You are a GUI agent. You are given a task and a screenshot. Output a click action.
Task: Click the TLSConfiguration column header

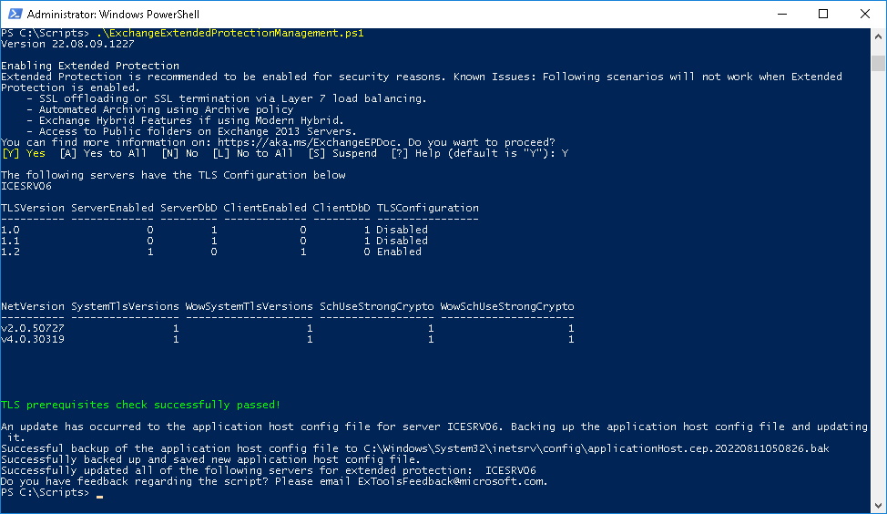tap(428, 208)
